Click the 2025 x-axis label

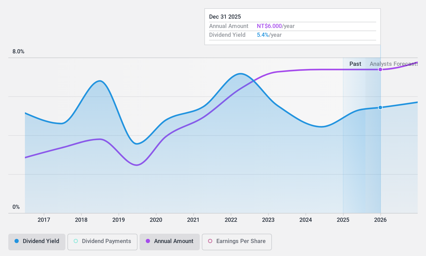[x=343, y=220]
